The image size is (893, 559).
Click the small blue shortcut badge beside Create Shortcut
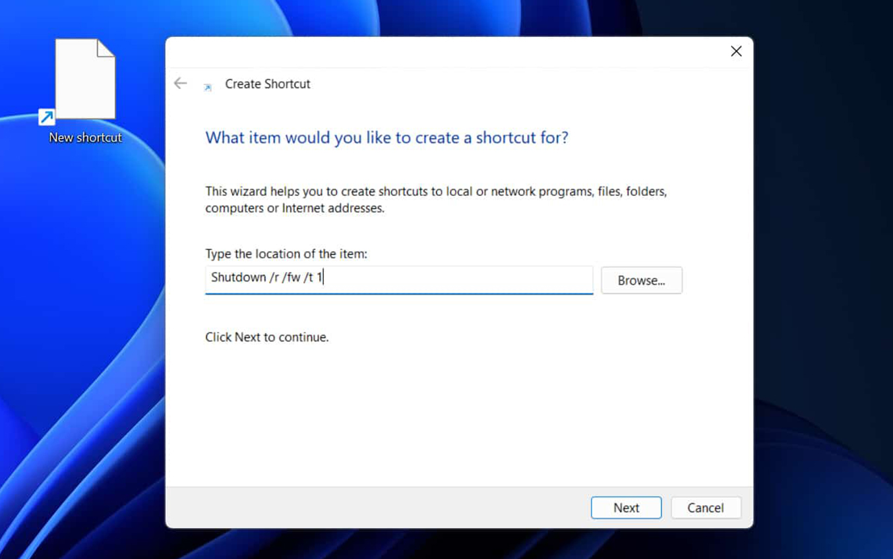point(207,87)
